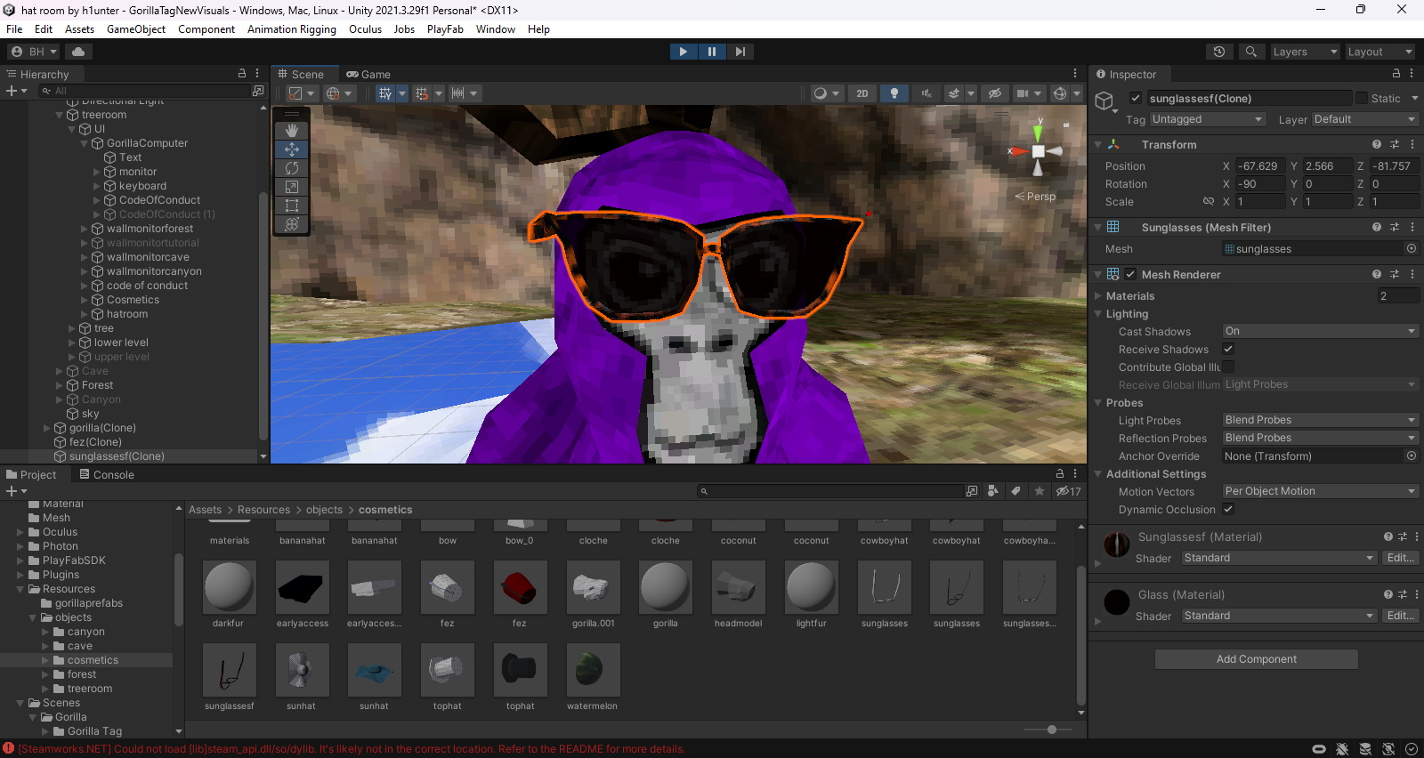The height and width of the screenshot is (758, 1424).
Task: Open the Undo History icon
Action: (x=1219, y=52)
